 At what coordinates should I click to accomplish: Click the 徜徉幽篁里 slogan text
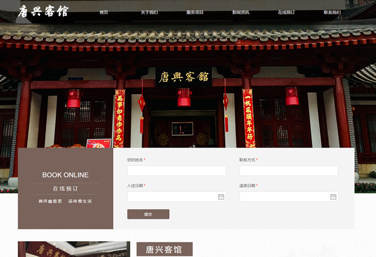click(50, 201)
